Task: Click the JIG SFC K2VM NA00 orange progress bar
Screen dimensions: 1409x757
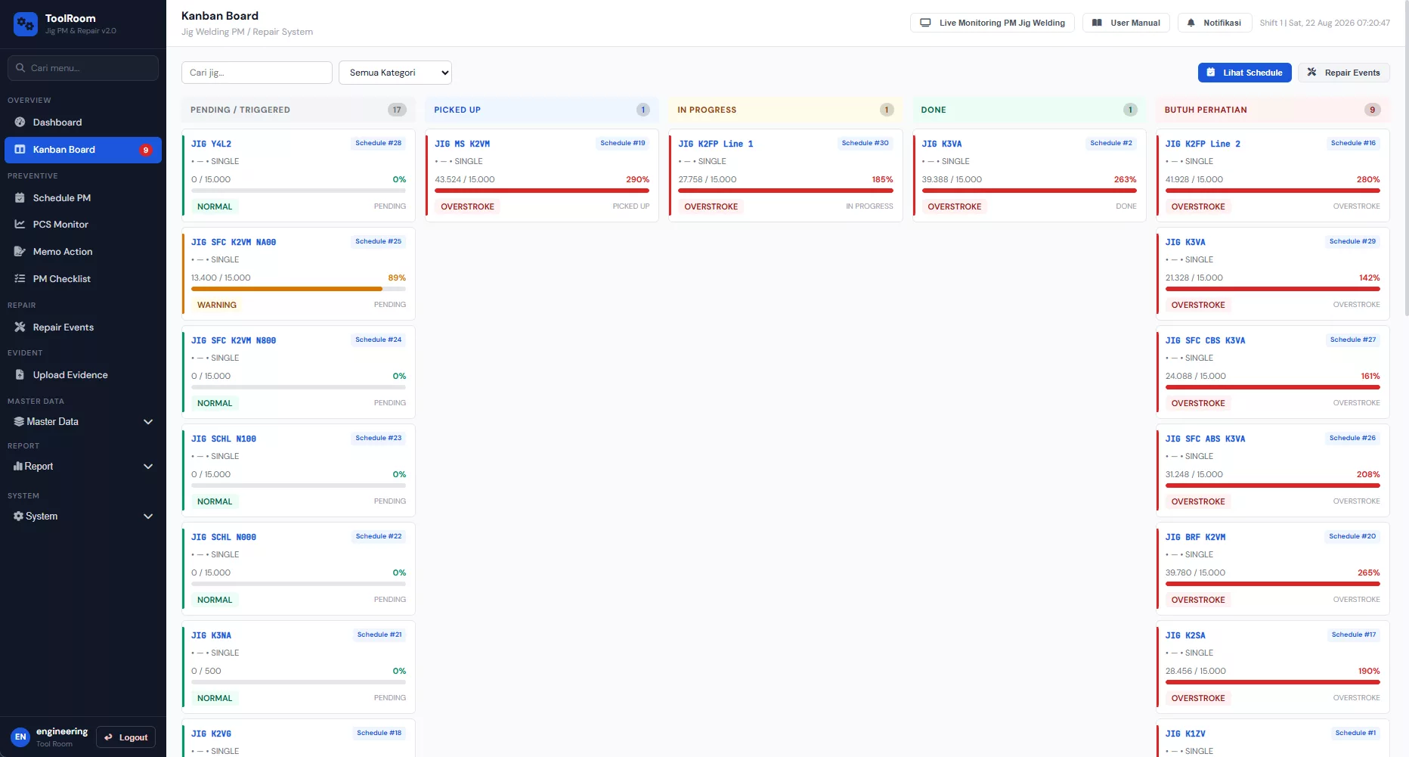Action: (x=299, y=289)
